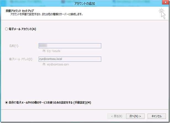This screenshot has width=170, height=123.
Task: Click the 自動アカウント セットアップ heading
Action: (x=20, y=11)
